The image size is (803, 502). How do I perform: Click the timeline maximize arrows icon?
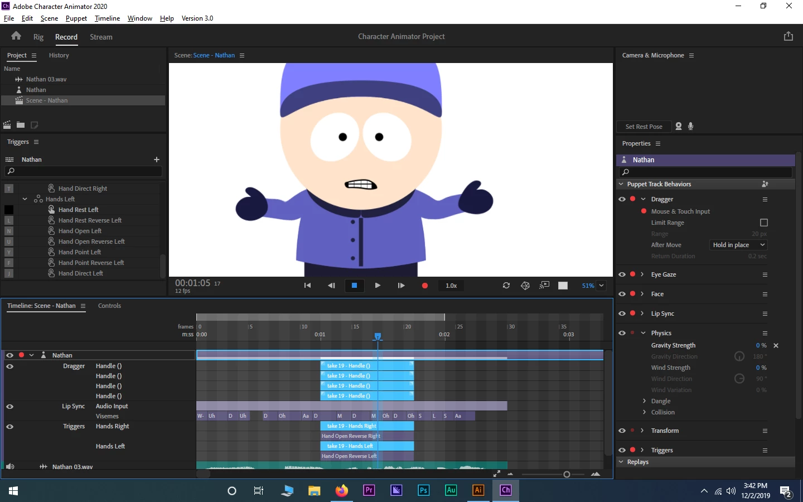tap(496, 474)
